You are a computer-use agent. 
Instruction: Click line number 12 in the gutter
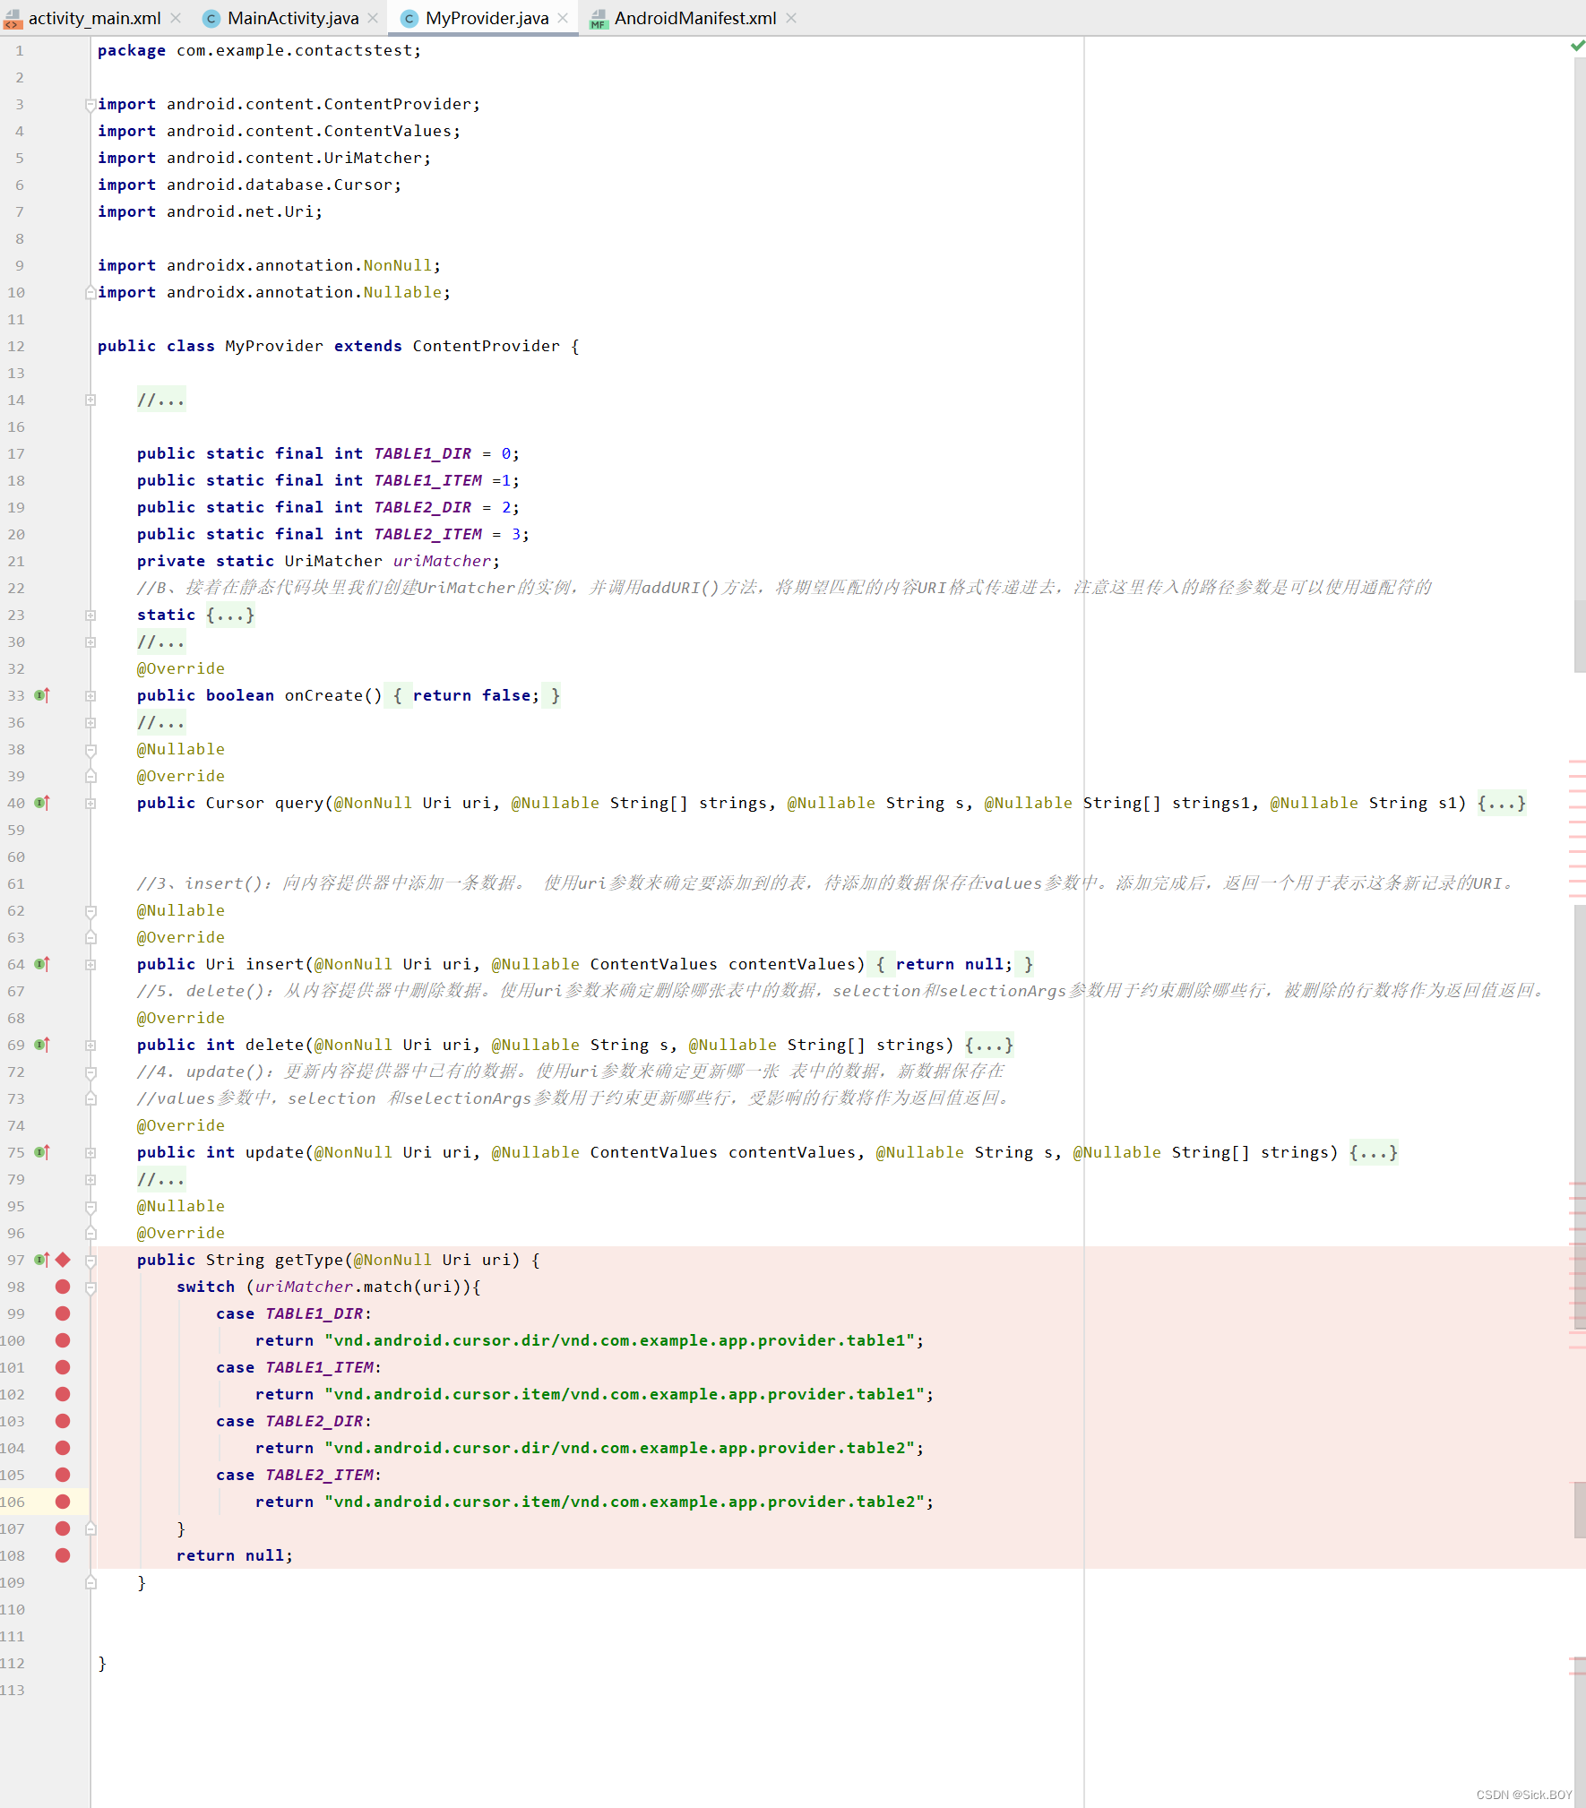coord(16,346)
